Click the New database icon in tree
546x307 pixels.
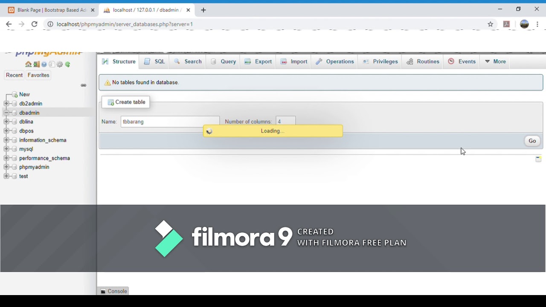click(15, 95)
